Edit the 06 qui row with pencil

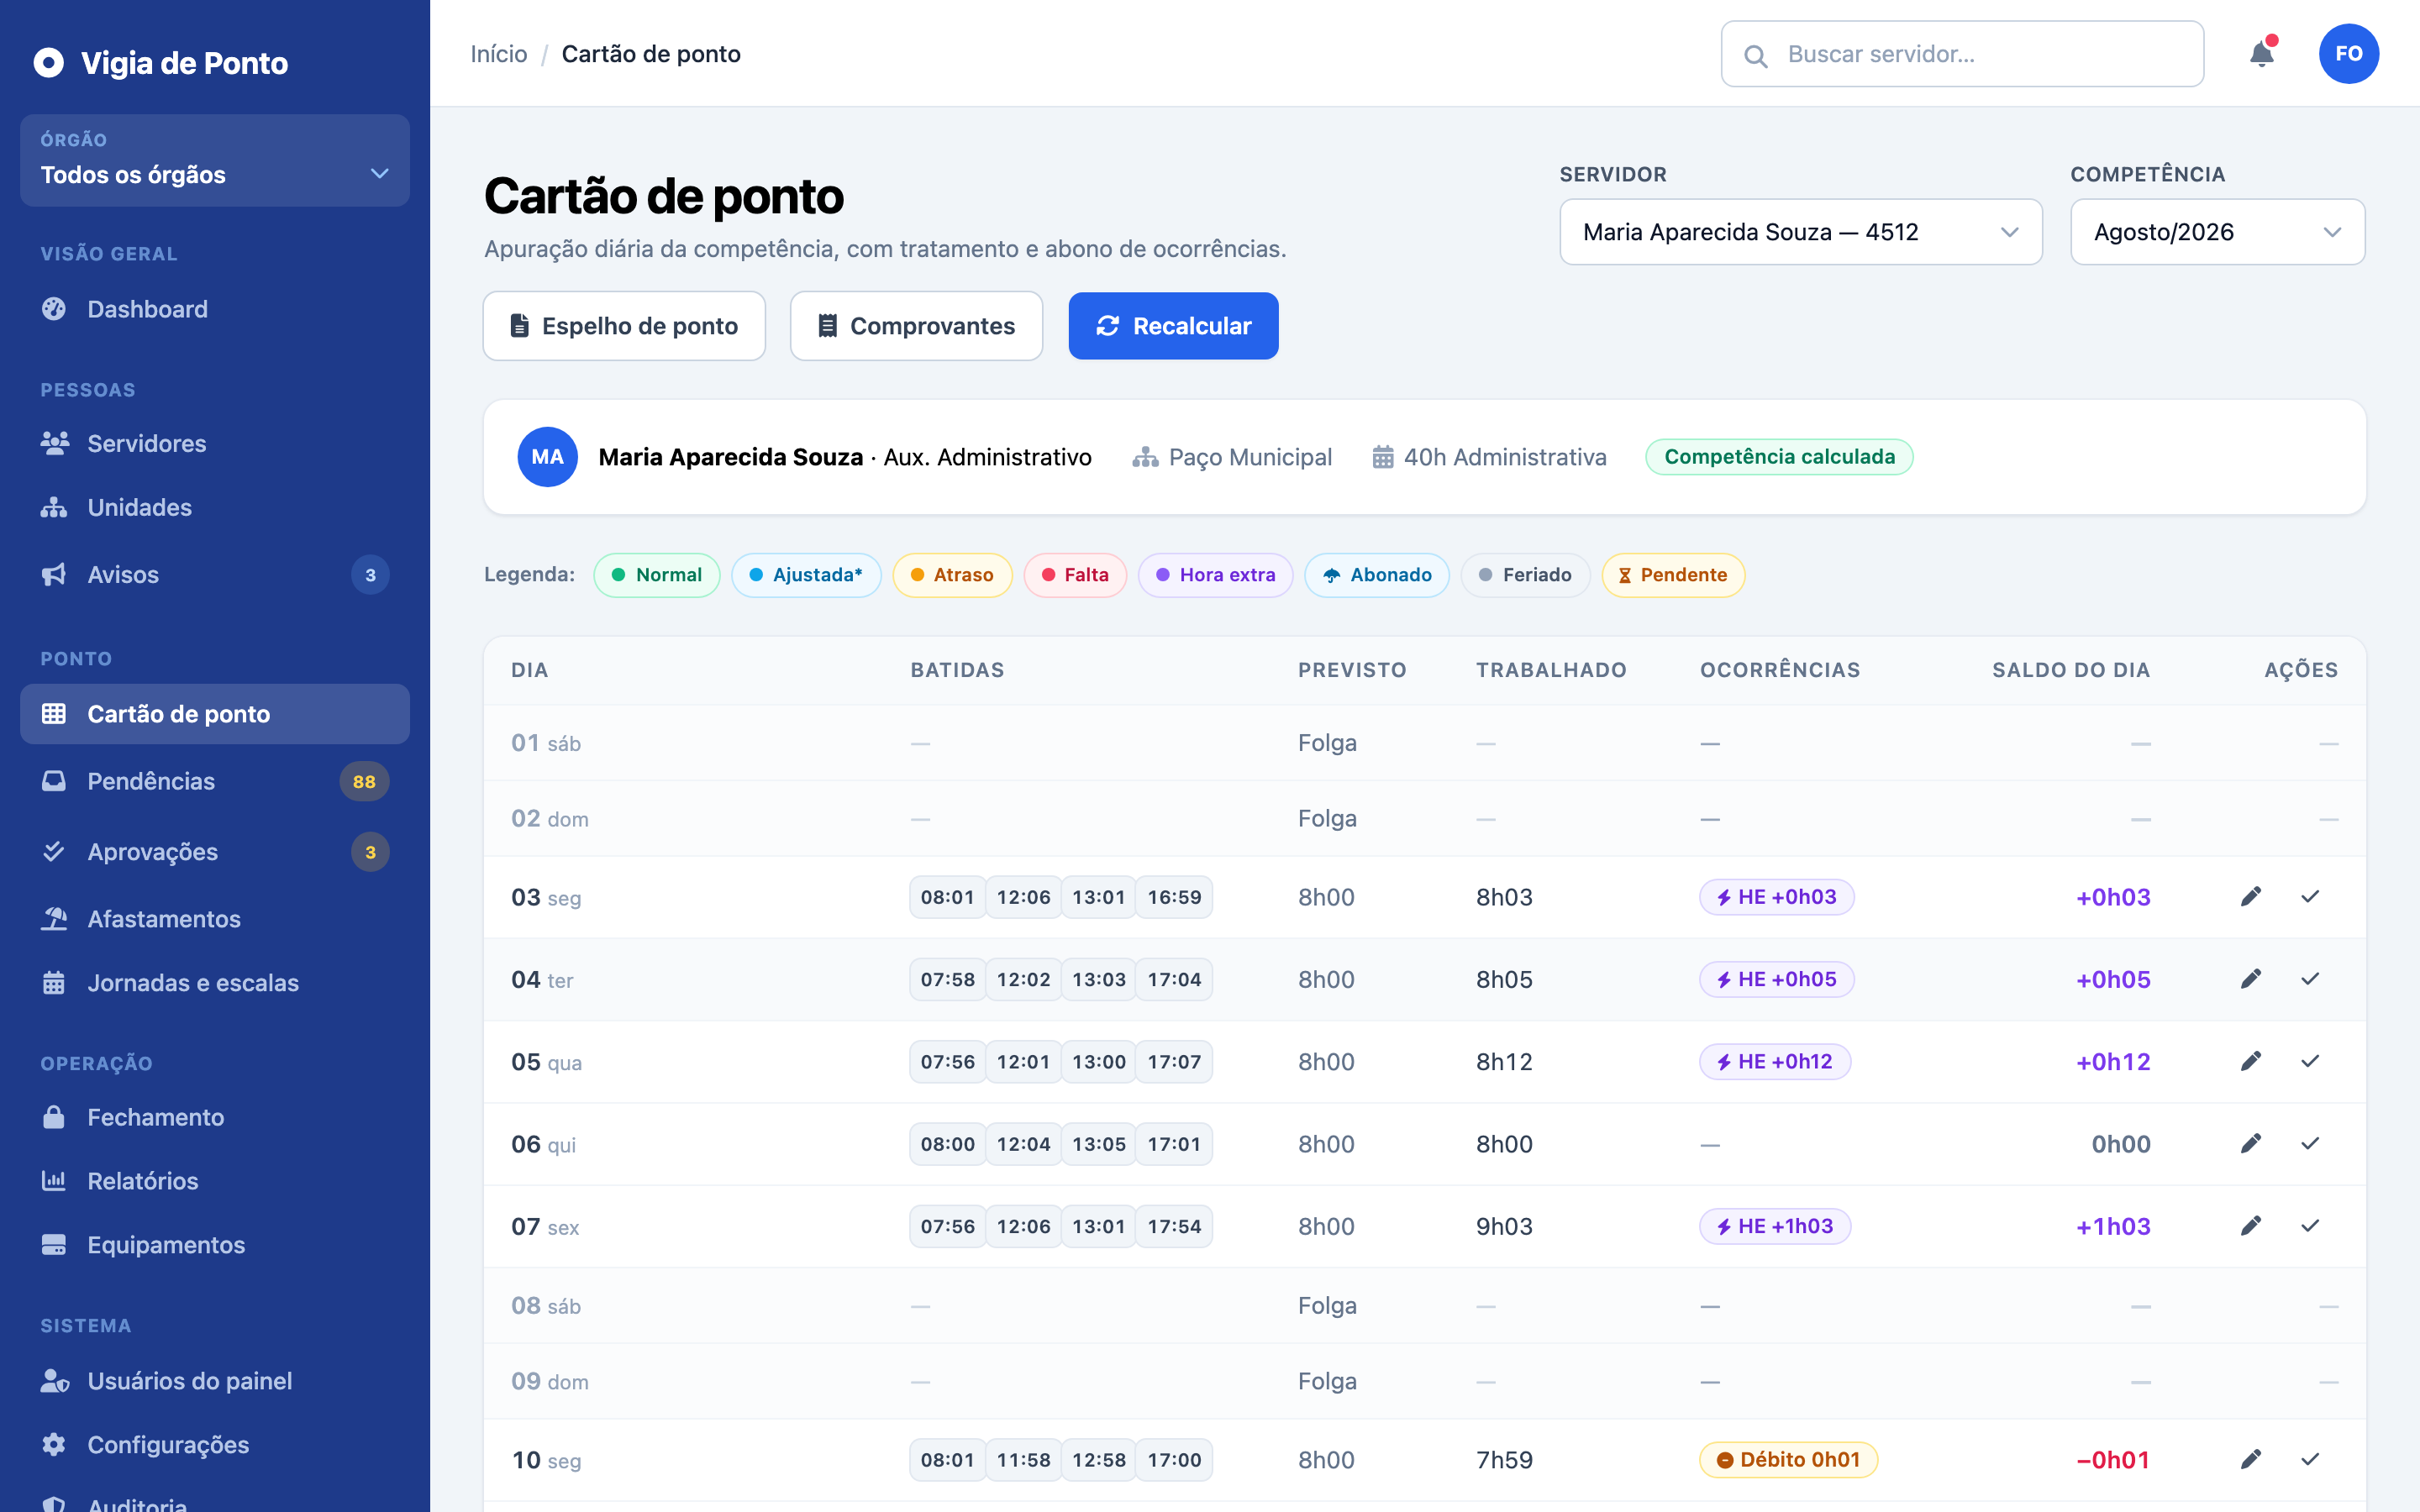[2250, 1144]
